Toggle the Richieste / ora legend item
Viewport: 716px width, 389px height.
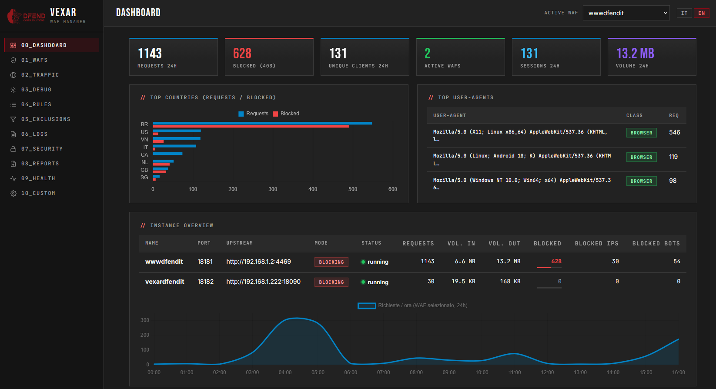pos(412,305)
